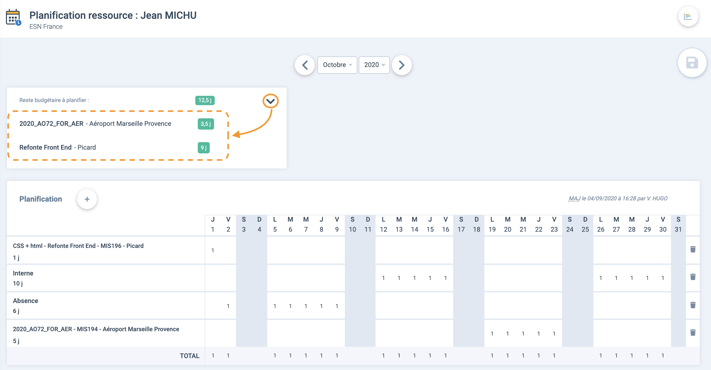Click the Interne row label
Viewport: 711px width, 370px height.
click(x=23, y=273)
